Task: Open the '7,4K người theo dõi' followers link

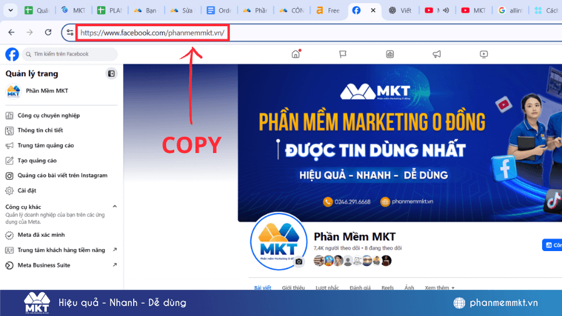Action: [337, 248]
